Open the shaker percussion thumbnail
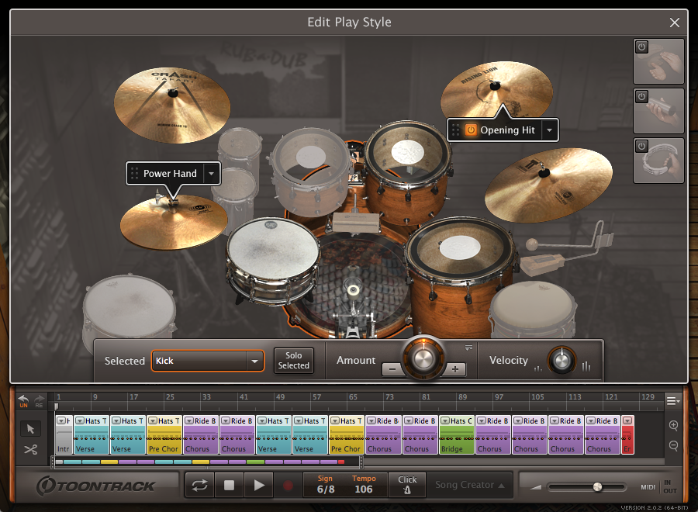The height and width of the screenshot is (512, 698). [x=658, y=110]
